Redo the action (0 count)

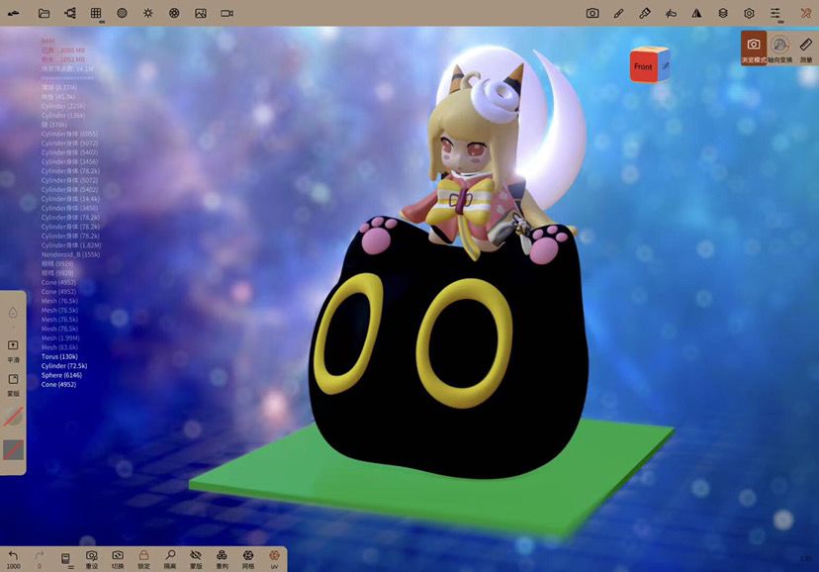click(40, 559)
